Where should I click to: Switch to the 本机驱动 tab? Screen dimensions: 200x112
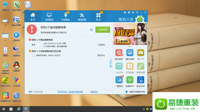pyautogui.click(x=49, y=16)
